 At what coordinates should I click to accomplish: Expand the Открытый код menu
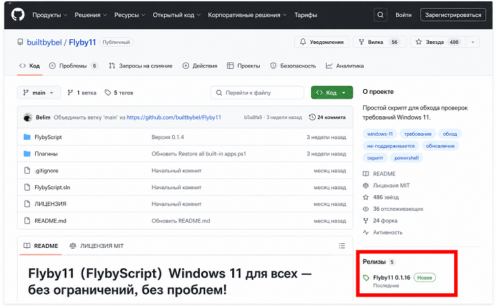tap(177, 15)
